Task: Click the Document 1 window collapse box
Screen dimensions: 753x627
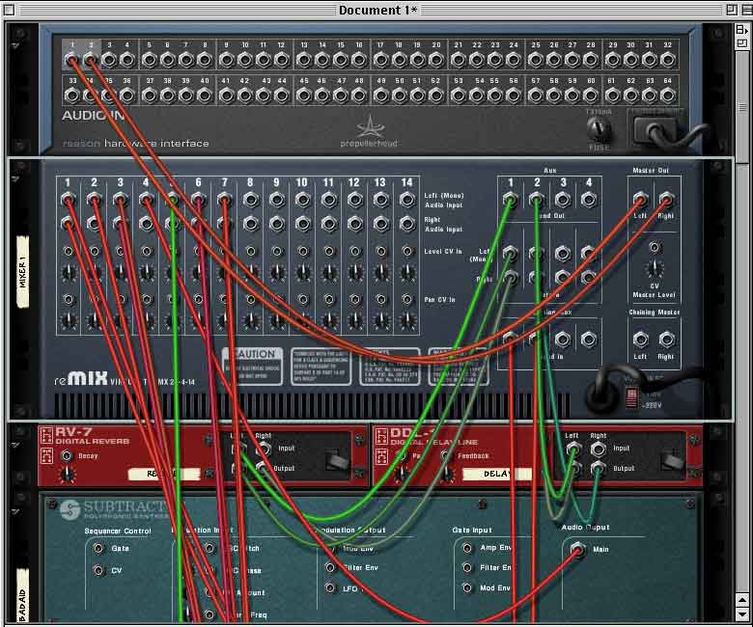Action: click(747, 10)
